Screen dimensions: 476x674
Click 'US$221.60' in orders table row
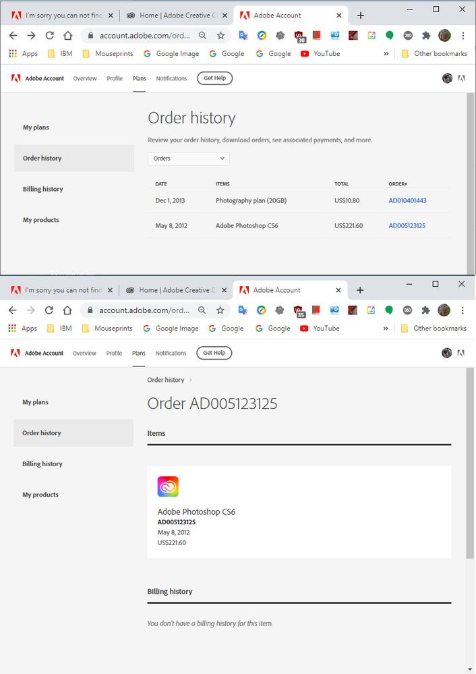[x=349, y=225]
